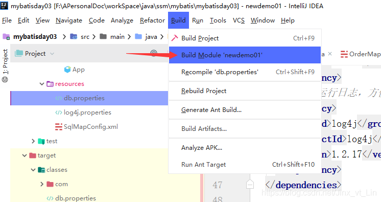Screen dimensions: 381x202
Task: Choose Build Project menu entry
Action: (245, 38)
